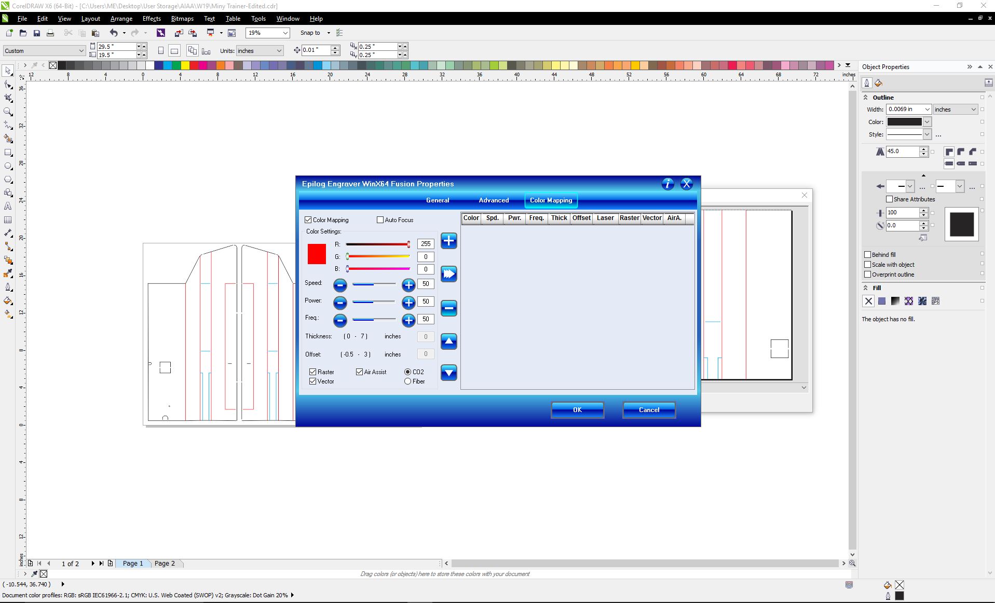Toggle the Raster checkbox
The image size is (995, 603).
pos(313,372)
